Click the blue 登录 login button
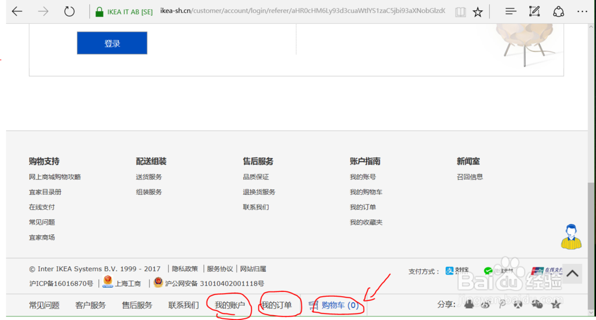 [112, 43]
